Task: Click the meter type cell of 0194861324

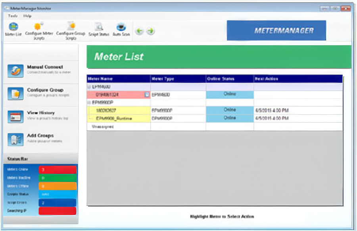Action: [x=178, y=95]
